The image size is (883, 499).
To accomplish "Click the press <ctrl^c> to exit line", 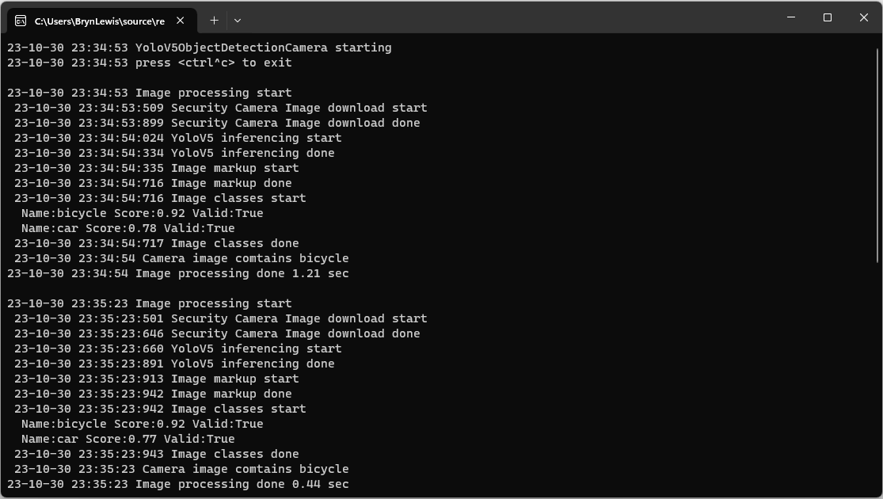I will coord(150,63).
